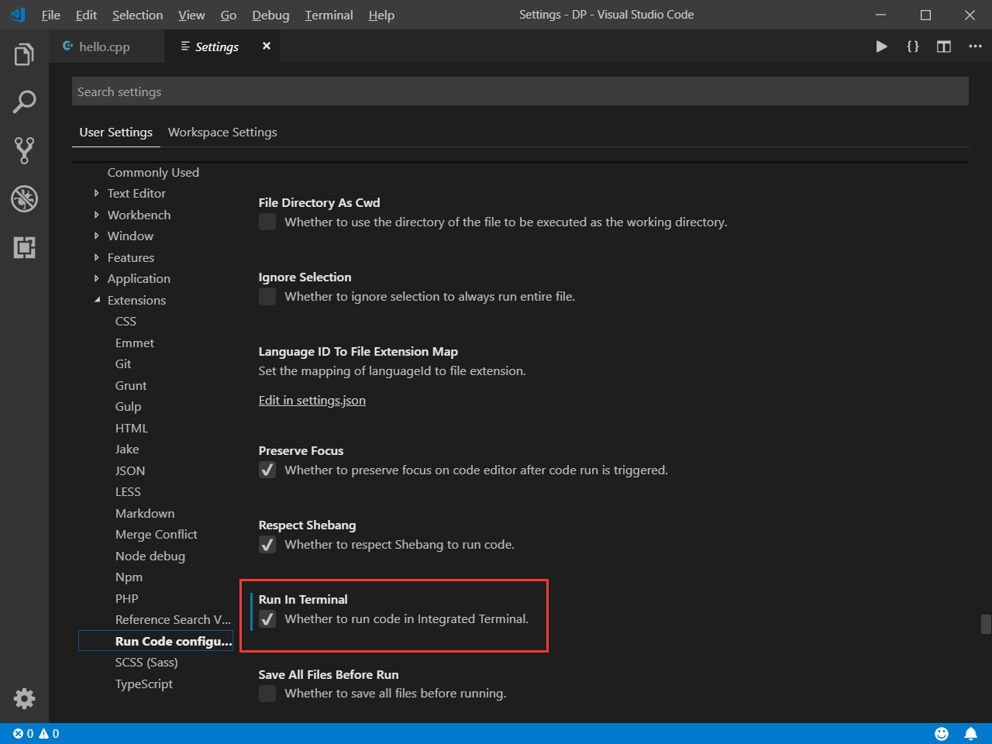992x744 pixels.
Task: Select Commonly Used in settings tree
Action: pyautogui.click(x=153, y=172)
